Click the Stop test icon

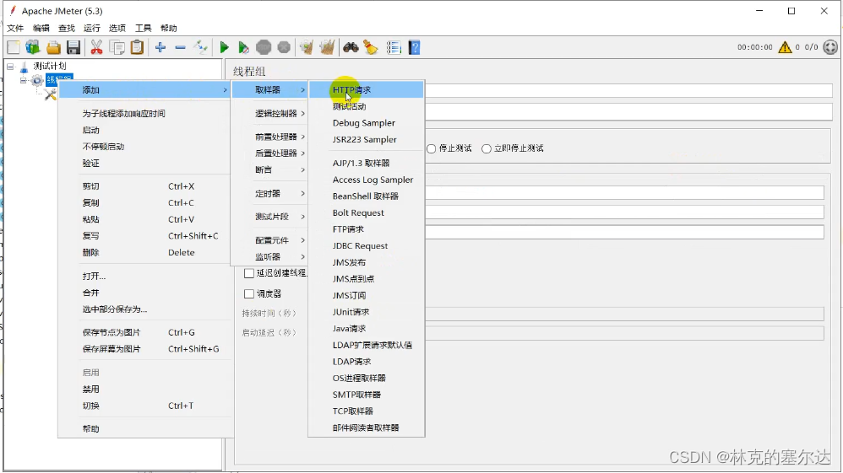pos(264,47)
